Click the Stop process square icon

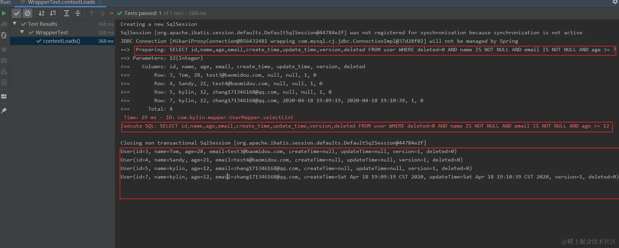pyautogui.click(x=4, y=50)
